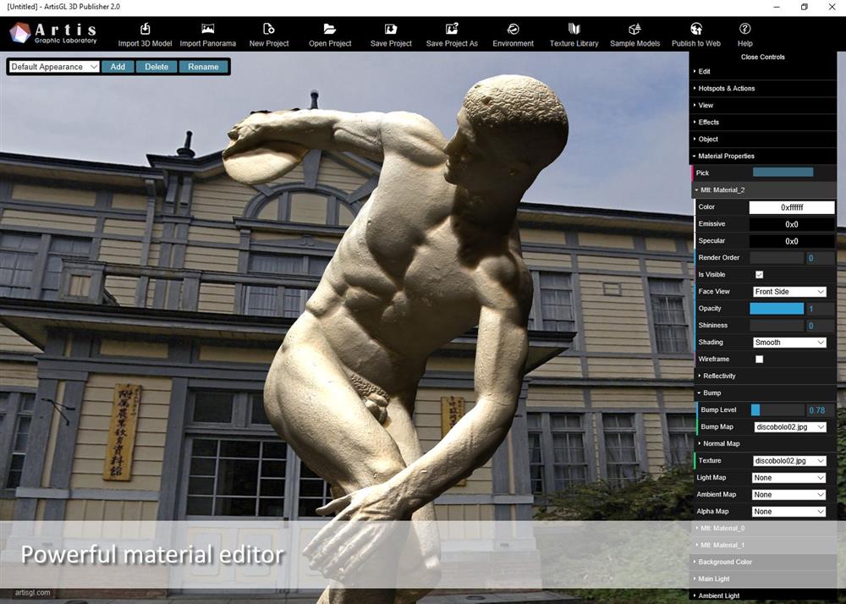
Task: Click the Shininess value field
Action: pos(820,326)
